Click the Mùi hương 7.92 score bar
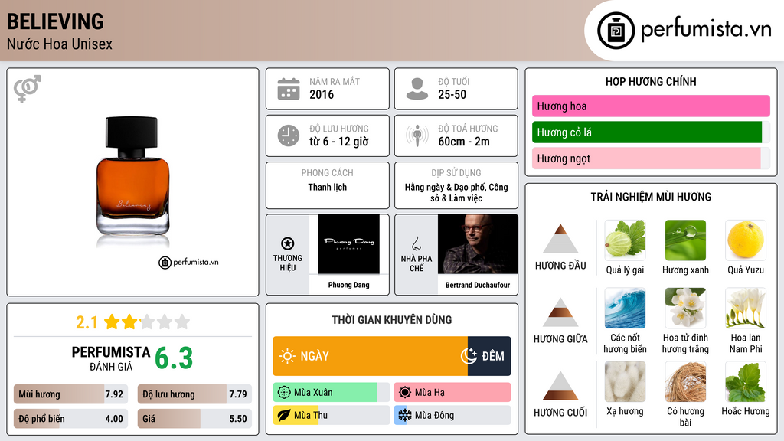The image size is (784, 441). (70, 394)
